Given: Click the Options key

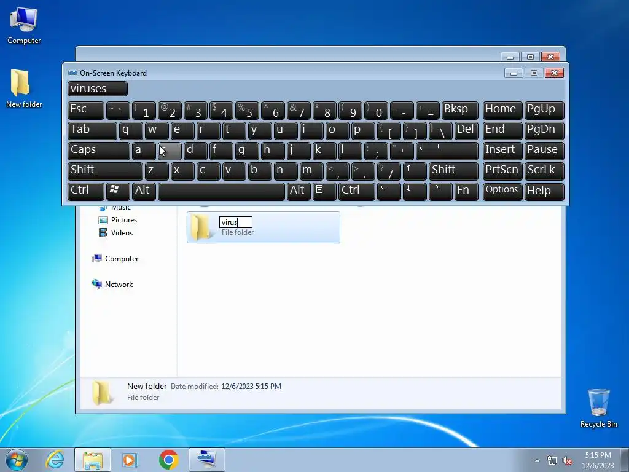Looking at the screenshot, I should click(x=502, y=191).
